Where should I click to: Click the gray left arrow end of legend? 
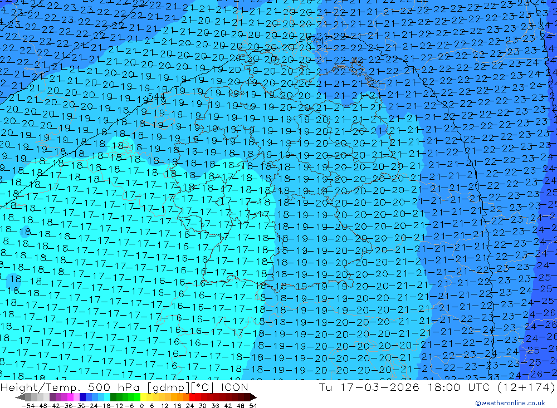pos(20,397)
